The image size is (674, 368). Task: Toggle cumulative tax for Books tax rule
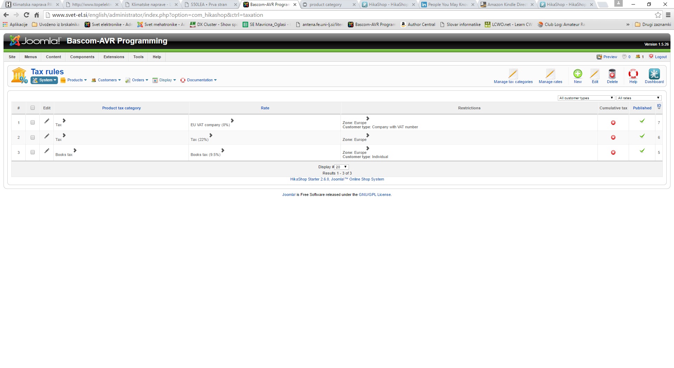pyautogui.click(x=613, y=152)
